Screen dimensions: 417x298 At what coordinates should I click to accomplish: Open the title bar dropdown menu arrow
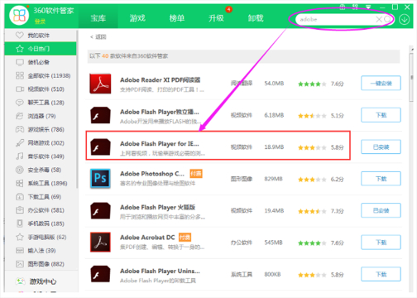[368, 7]
